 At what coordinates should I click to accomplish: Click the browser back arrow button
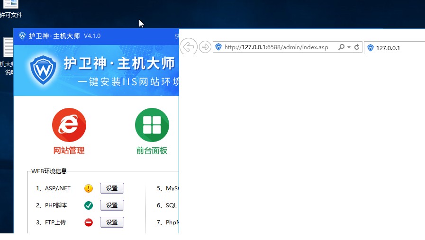click(189, 47)
